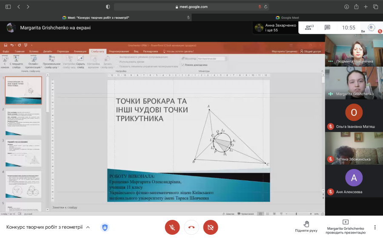Toggle Примечания comments in status bar
The height and width of the screenshot is (239, 383).
point(246,214)
